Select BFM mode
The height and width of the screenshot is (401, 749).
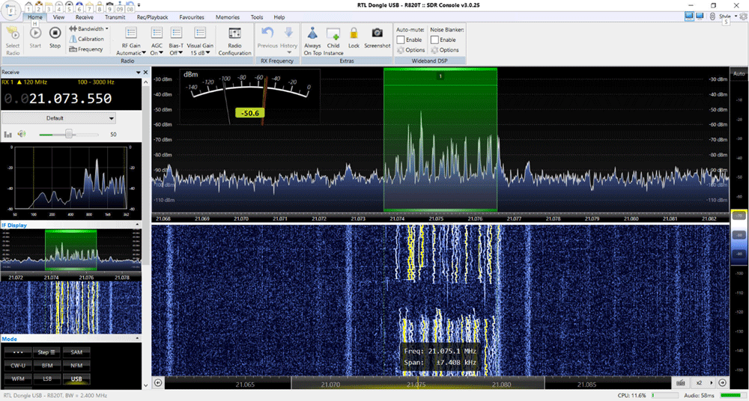pos(46,366)
